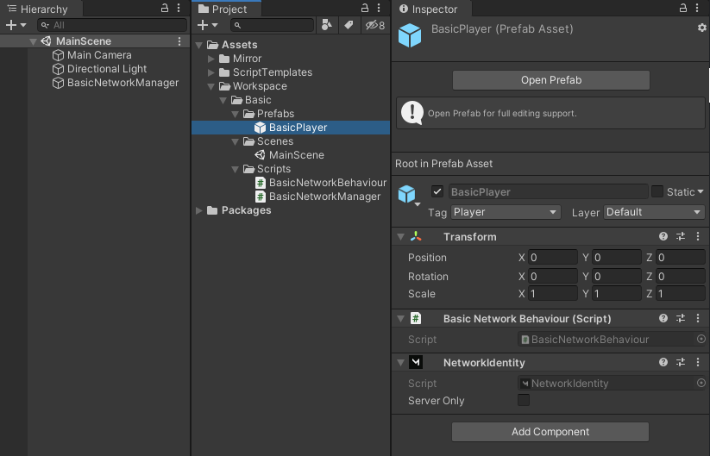Click the Open Prefab button
The height and width of the screenshot is (456, 710).
tap(551, 80)
